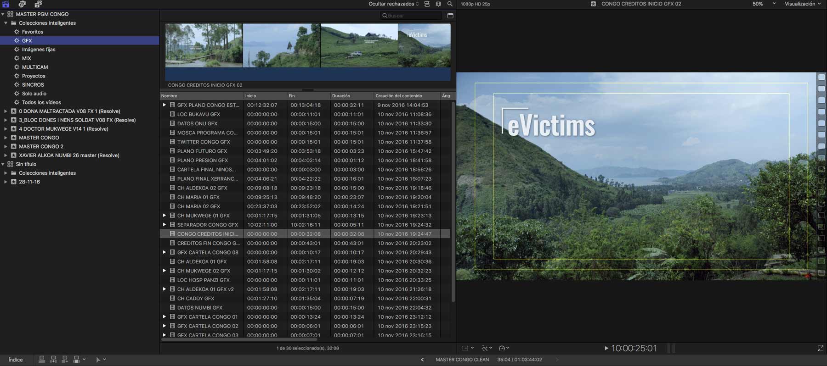Go back in timeline history
Screen dimensions: 827x366
[422, 360]
